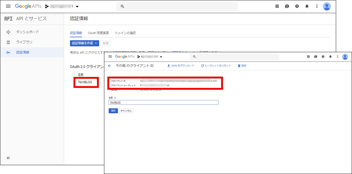Viewport: 352px width, 174px height.
Task: Toggle 名前 header checkbox
Action: point(73,74)
